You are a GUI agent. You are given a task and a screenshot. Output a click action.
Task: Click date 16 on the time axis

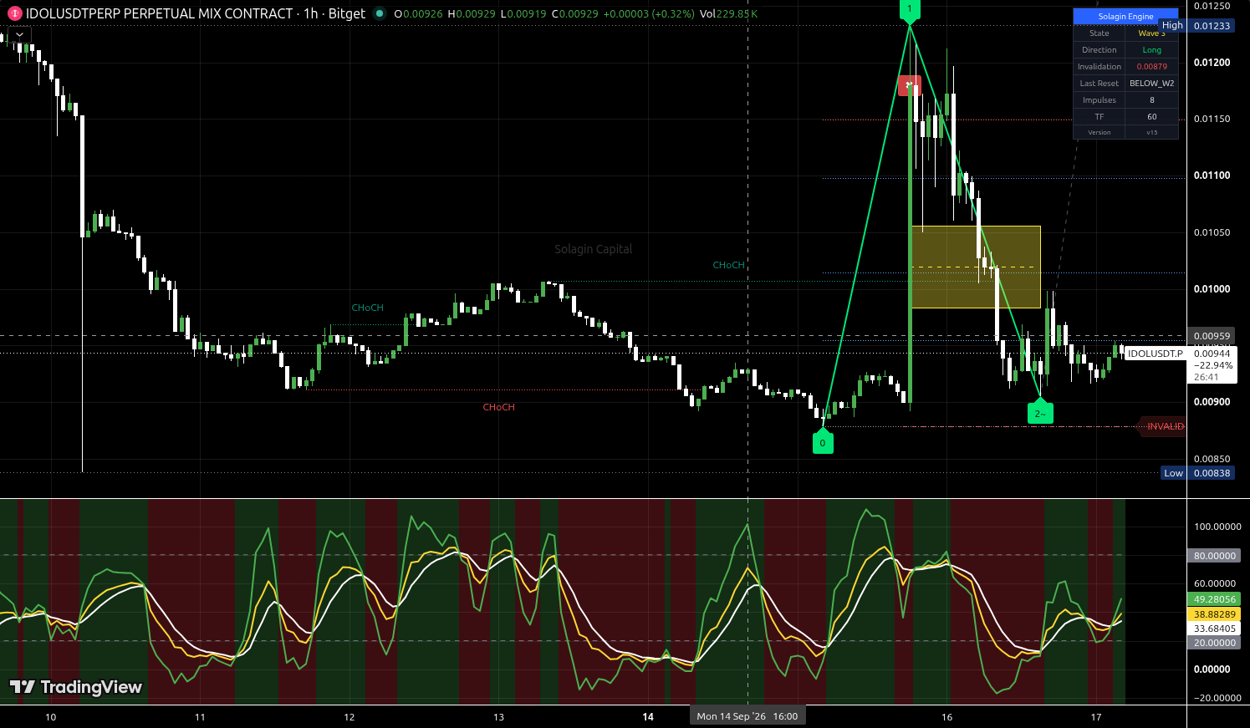pos(946,717)
